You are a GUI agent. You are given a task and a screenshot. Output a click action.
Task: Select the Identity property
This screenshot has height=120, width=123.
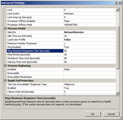pyautogui.click(x=35, y=32)
